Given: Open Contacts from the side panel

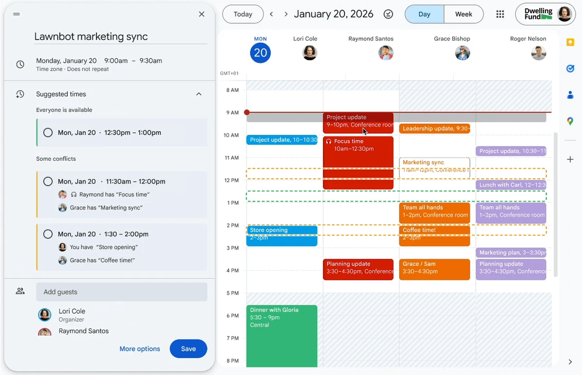Looking at the screenshot, I should (x=570, y=95).
